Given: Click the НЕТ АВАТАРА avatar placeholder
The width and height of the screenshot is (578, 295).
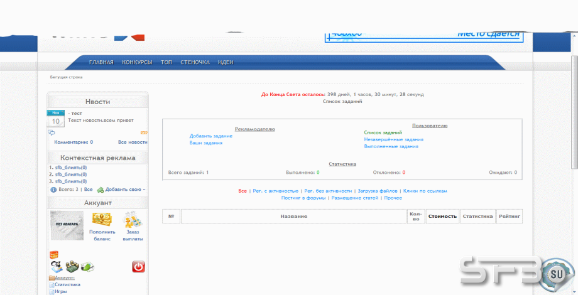Looking at the screenshot, I should (67, 225).
